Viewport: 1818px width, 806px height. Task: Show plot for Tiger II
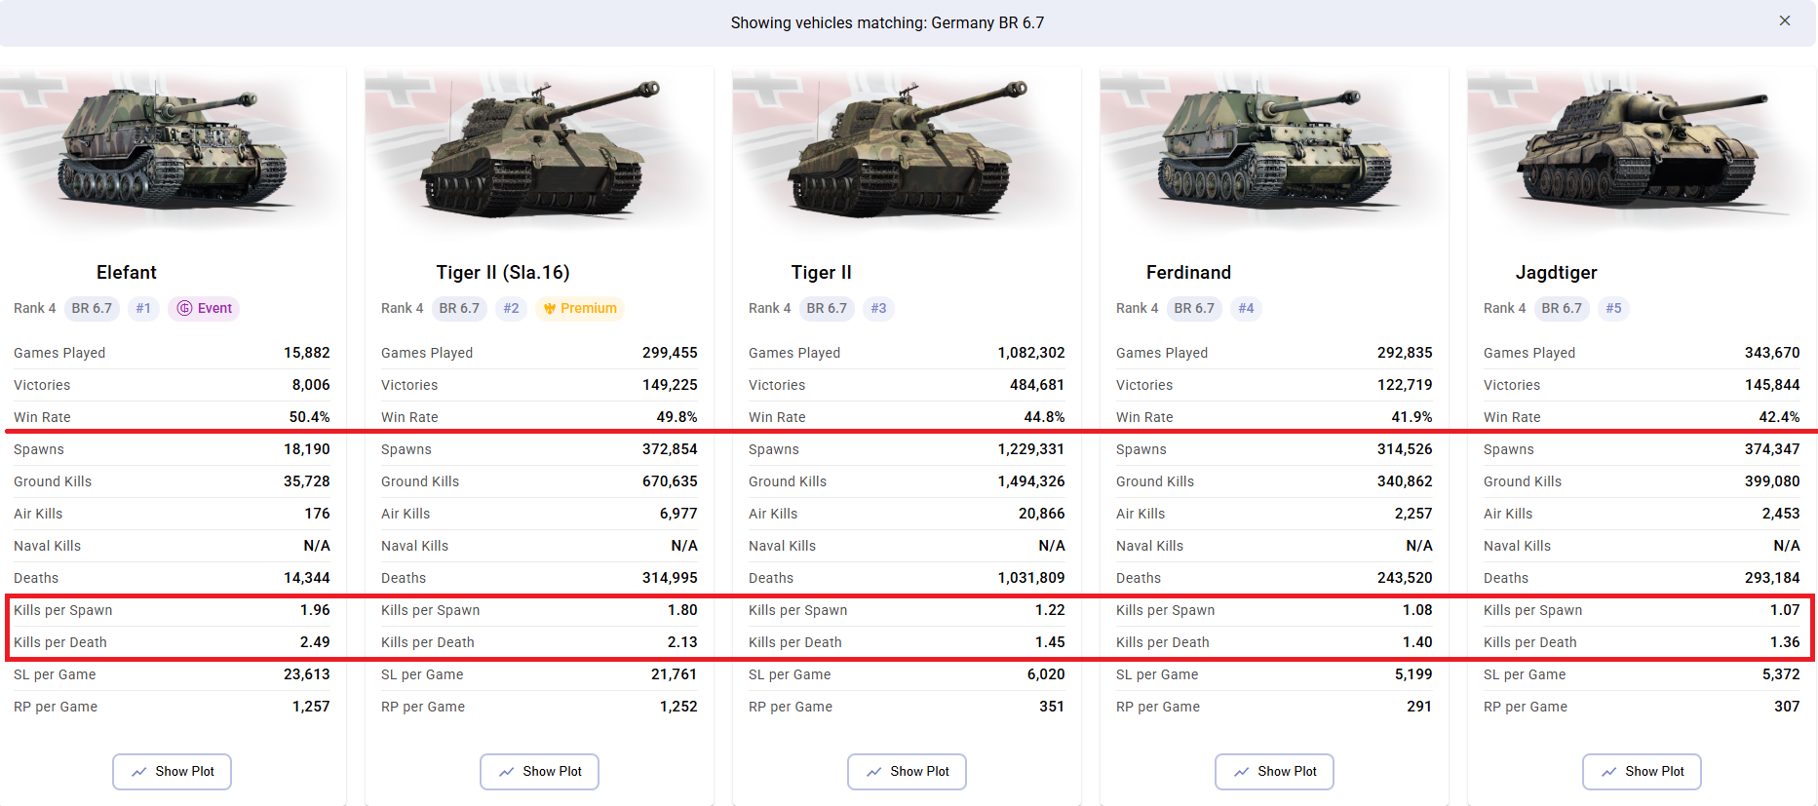(x=907, y=771)
